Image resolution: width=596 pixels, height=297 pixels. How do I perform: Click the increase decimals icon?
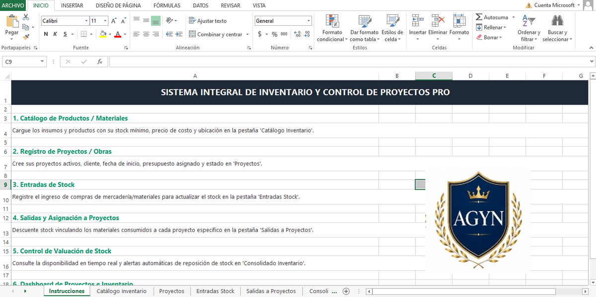pos(297,34)
